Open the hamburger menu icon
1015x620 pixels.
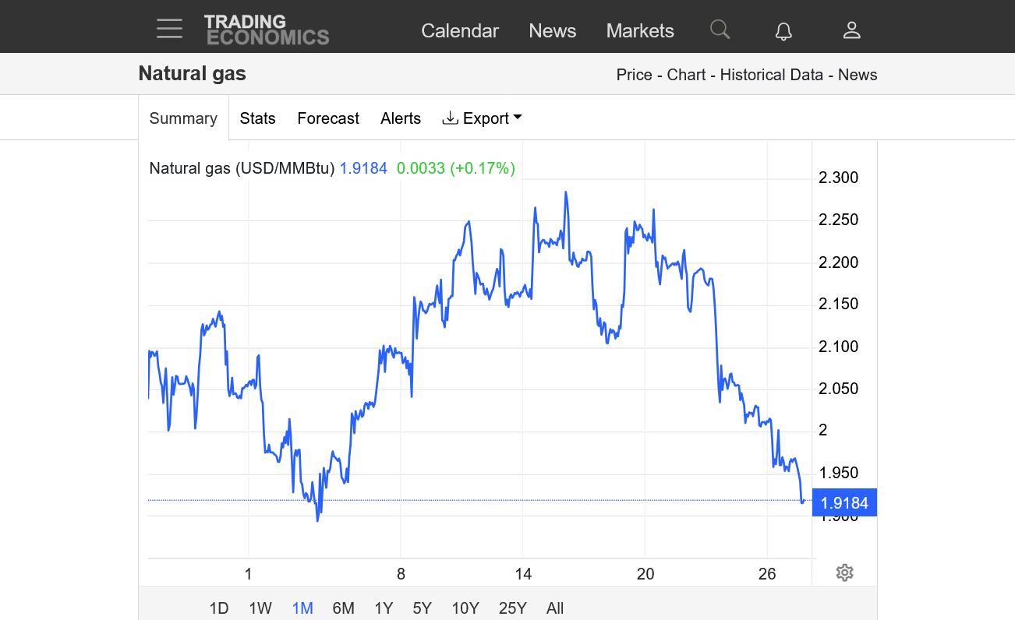click(x=169, y=29)
